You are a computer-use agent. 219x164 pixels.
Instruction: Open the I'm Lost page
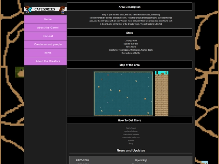pyautogui.click(x=45, y=36)
